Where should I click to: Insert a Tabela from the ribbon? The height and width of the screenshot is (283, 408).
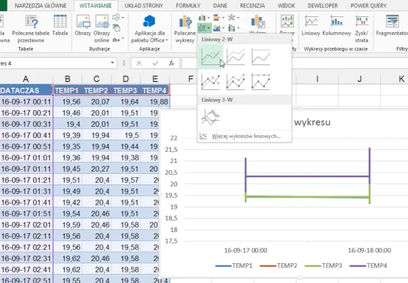(x=60, y=25)
